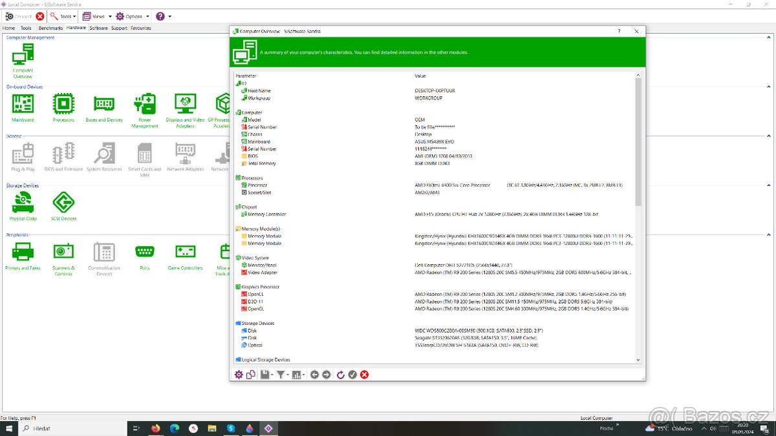Click the dialog's question mark help button

coord(619,31)
